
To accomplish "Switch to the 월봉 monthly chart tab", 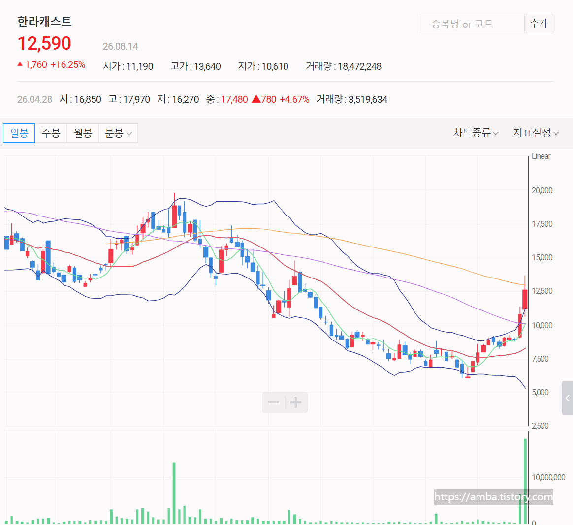I will pos(83,133).
